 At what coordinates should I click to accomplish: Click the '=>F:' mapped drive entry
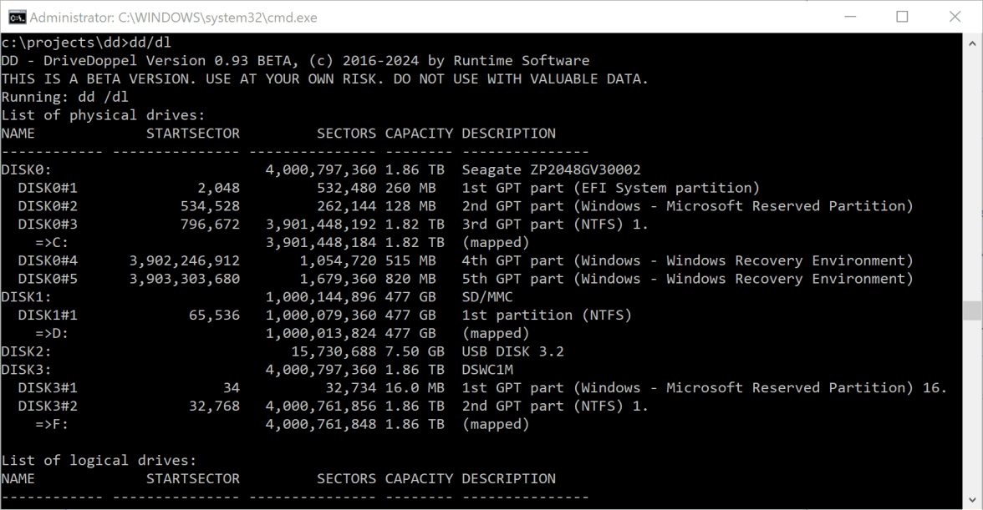[x=52, y=424]
